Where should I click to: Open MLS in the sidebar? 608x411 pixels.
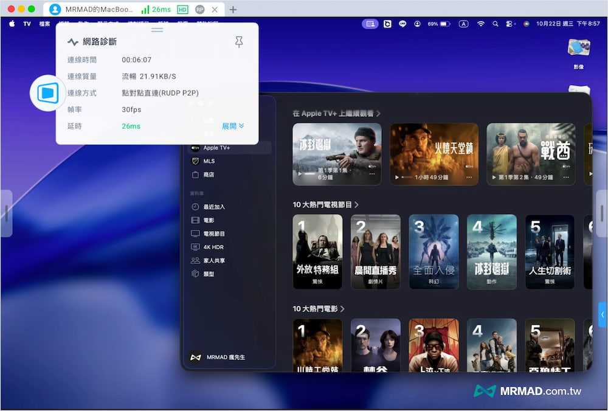209,161
